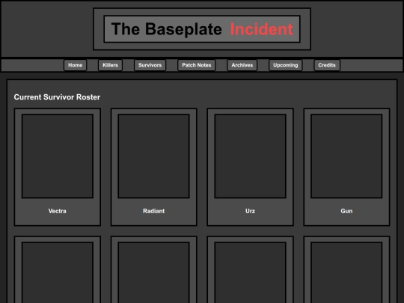Go to the Killers page
Screen dimensions: 404x303
110,65
